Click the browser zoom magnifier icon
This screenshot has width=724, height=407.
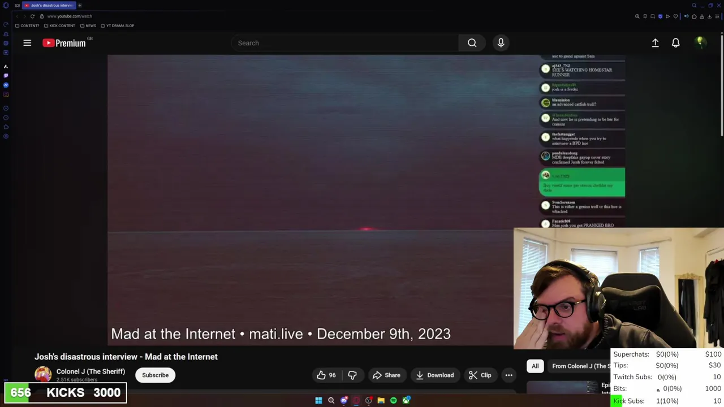pyautogui.click(x=637, y=16)
